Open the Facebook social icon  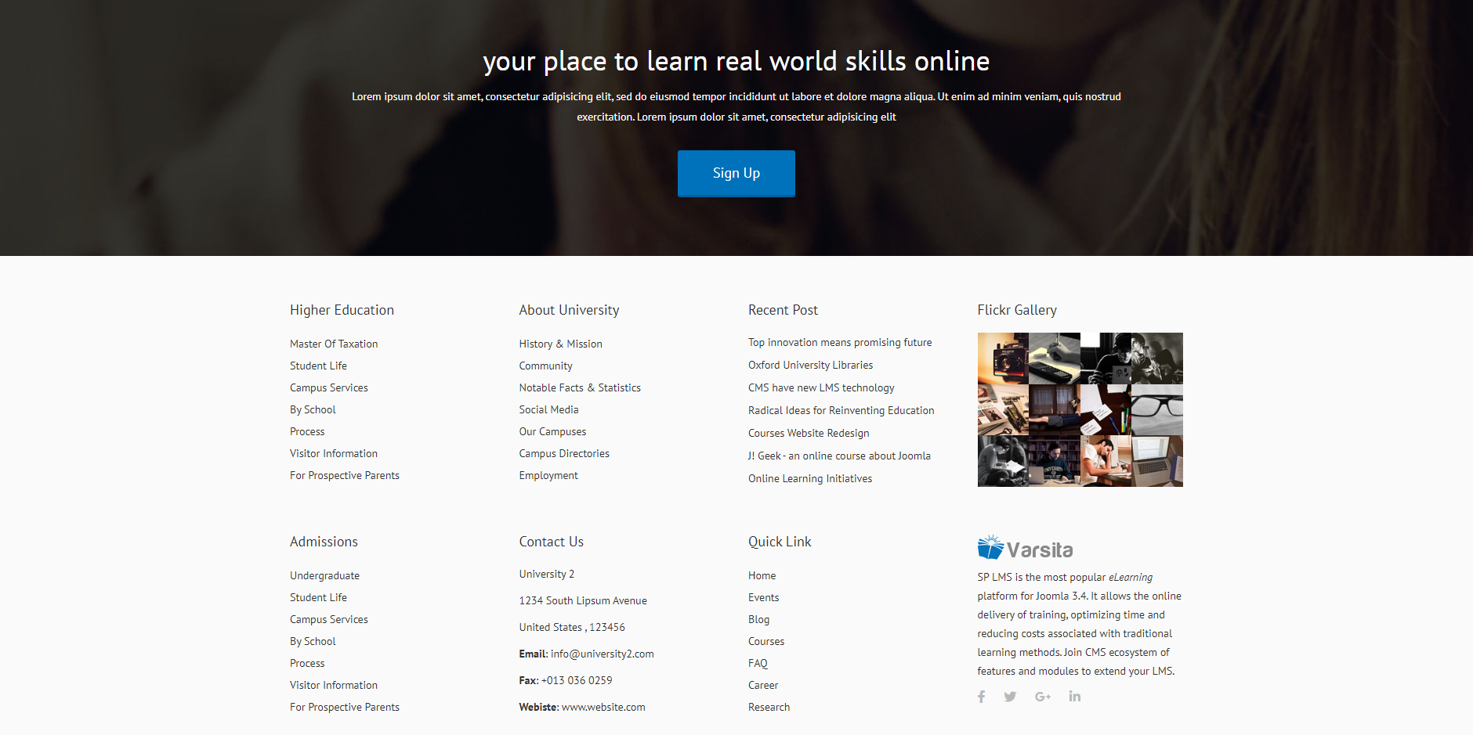tap(981, 697)
